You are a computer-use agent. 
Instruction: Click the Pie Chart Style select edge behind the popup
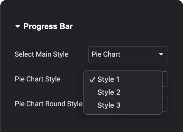tap(165, 79)
